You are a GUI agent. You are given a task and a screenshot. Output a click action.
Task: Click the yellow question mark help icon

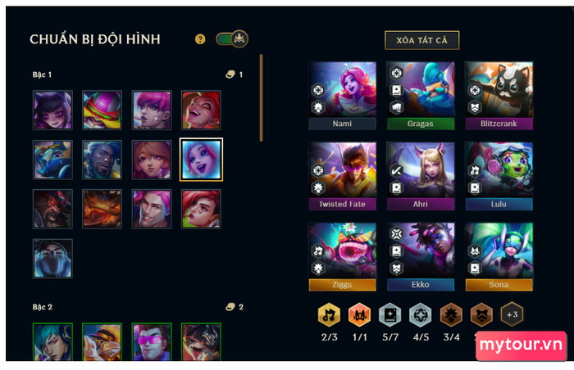tap(200, 39)
